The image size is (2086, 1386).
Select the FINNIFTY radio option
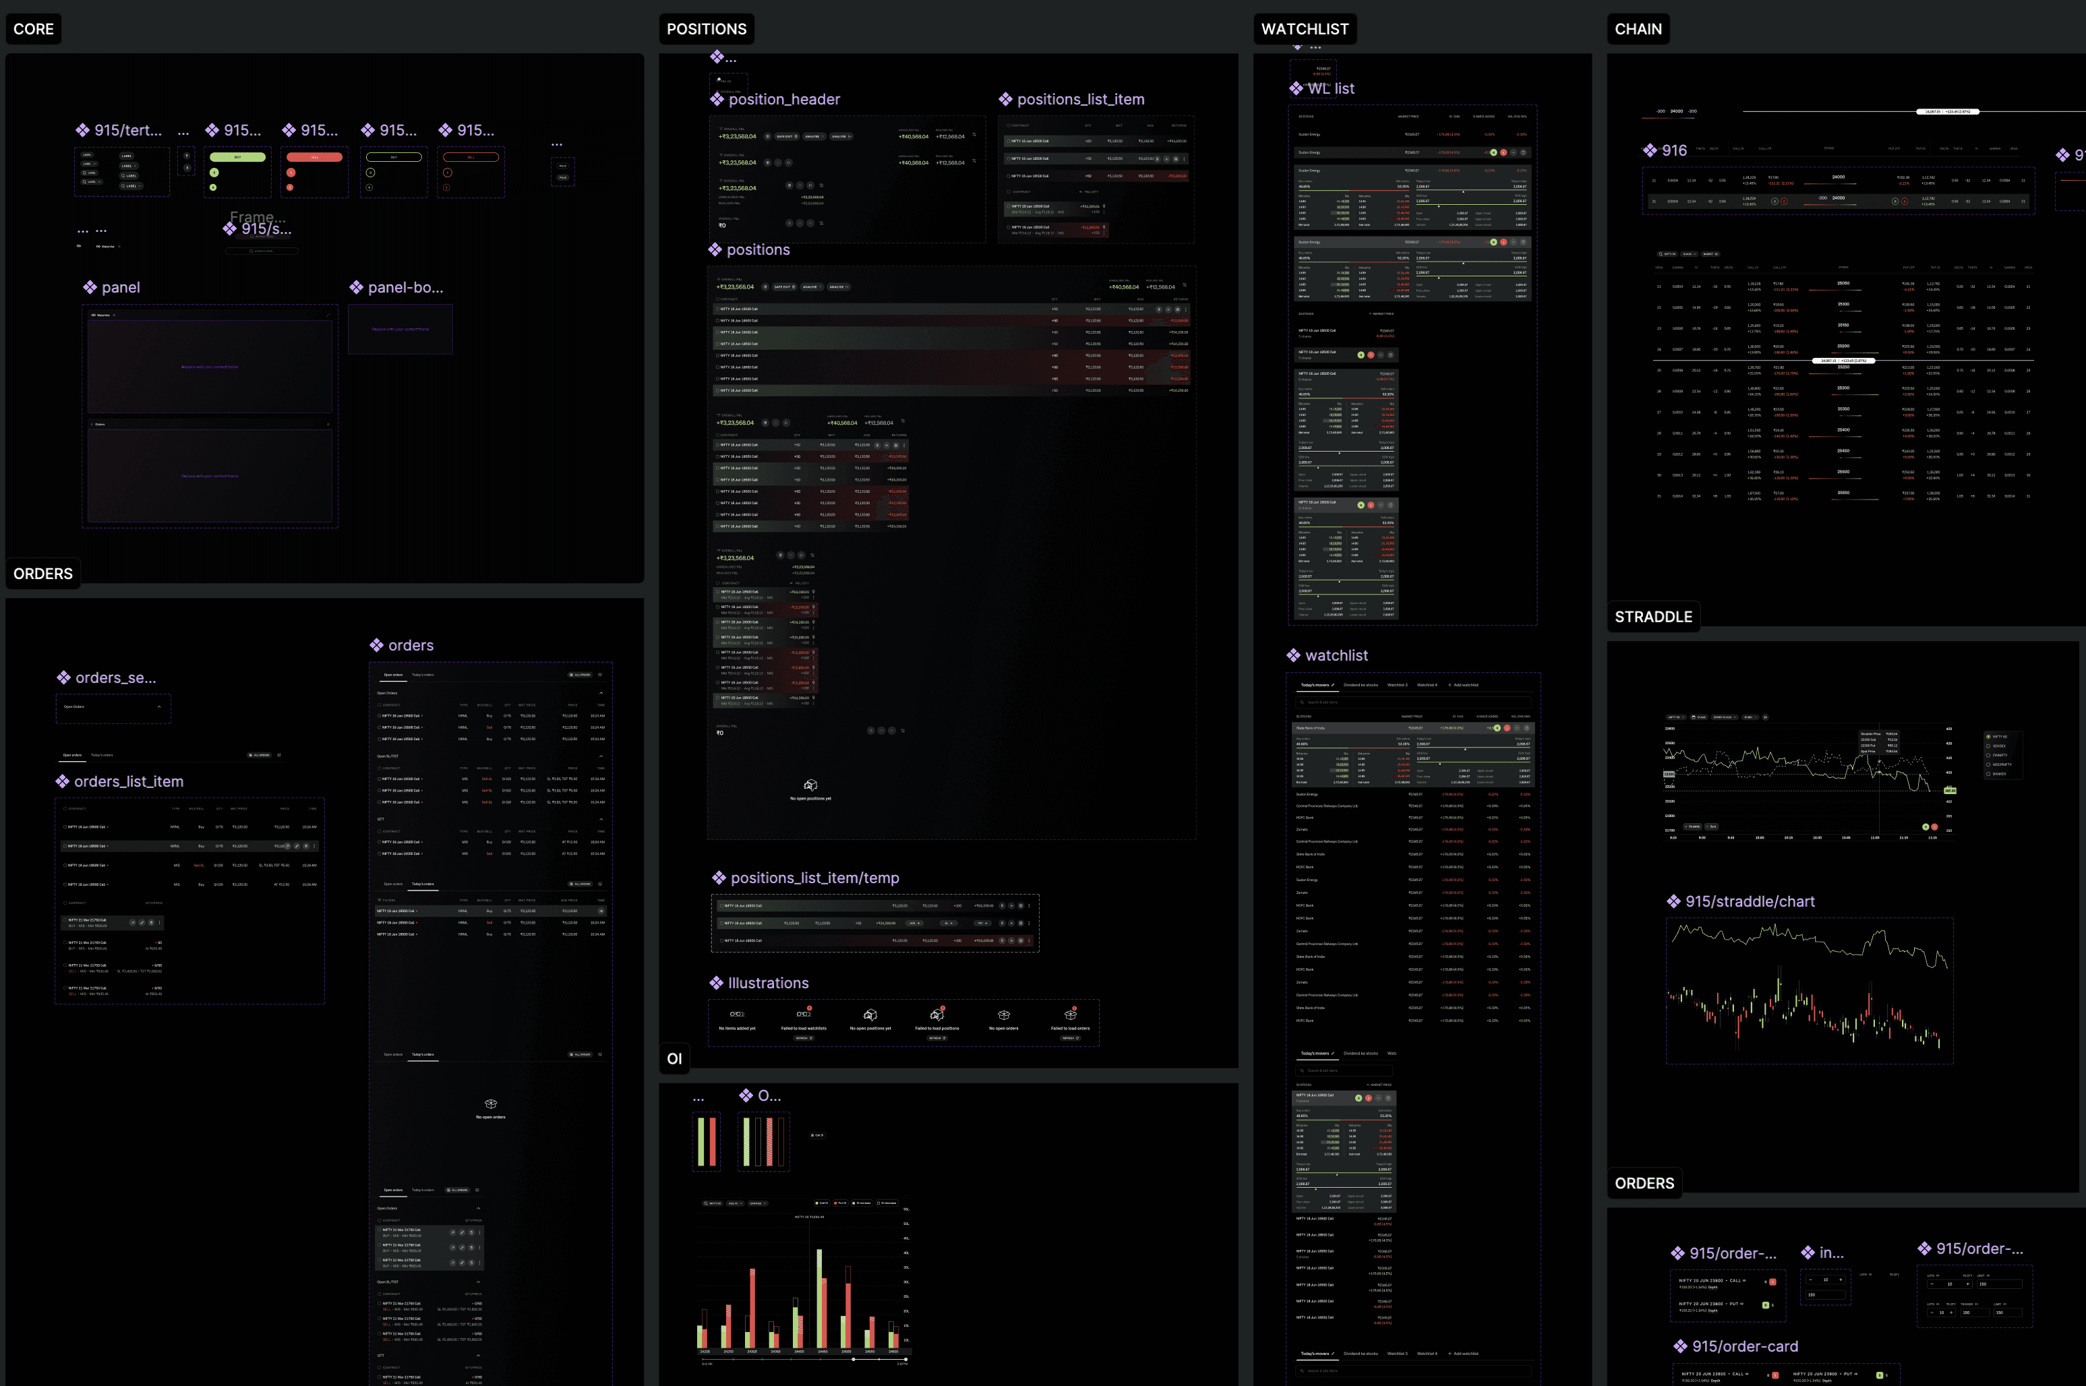(x=1989, y=755)
